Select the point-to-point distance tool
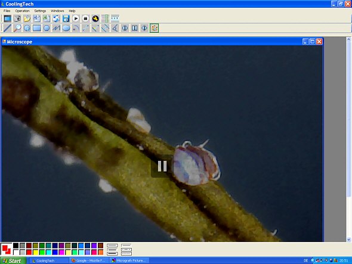Image resolution: width=352 pixels, height=264 pixels. coord(85,28)
